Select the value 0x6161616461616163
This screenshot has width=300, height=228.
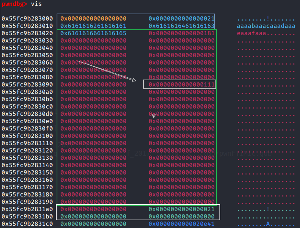(x=182, y=26)
